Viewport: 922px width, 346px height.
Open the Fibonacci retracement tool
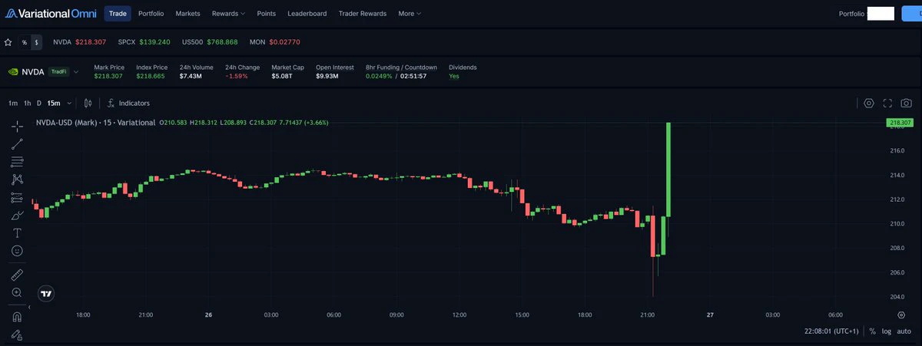[x=17, y=162]
